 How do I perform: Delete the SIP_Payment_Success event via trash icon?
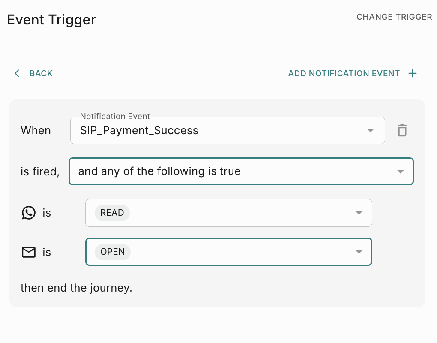402,130
